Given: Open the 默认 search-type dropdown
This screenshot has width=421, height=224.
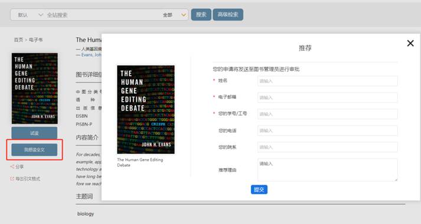Looking at the screenshot, I should pos(30,15).
